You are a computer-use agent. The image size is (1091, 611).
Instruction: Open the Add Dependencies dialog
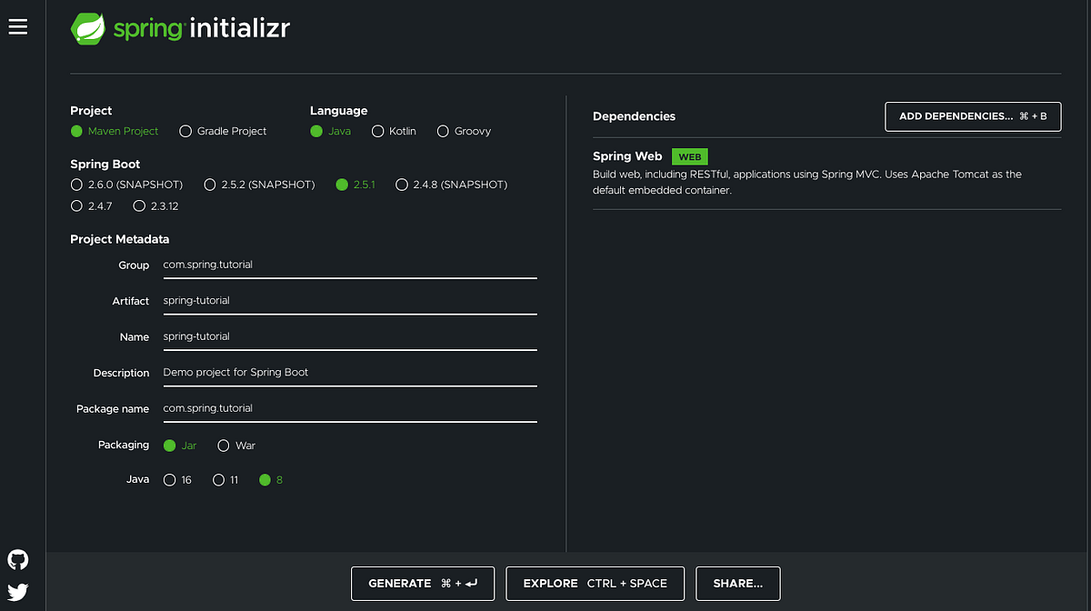(973, 116)
